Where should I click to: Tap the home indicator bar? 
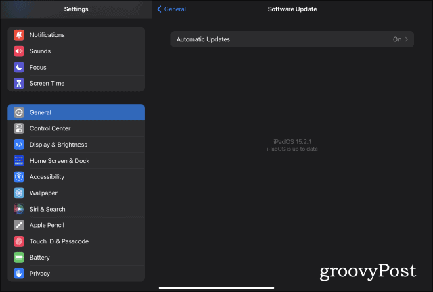(x=216, y=288)
